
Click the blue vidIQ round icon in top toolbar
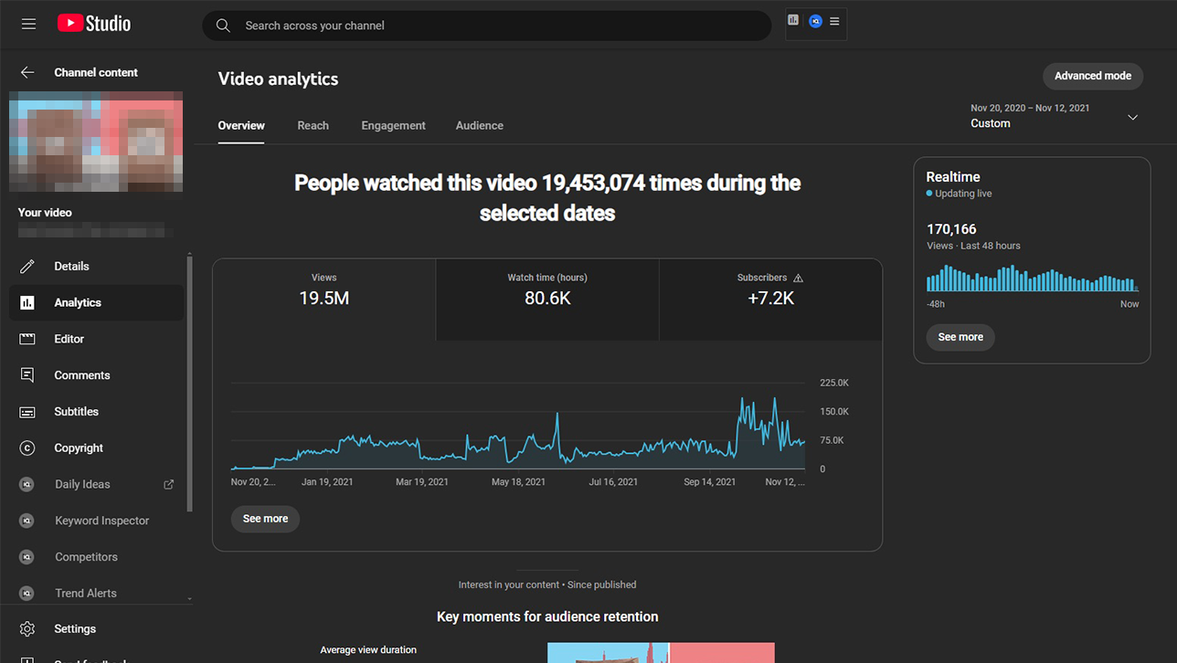[x=815, y=21]
